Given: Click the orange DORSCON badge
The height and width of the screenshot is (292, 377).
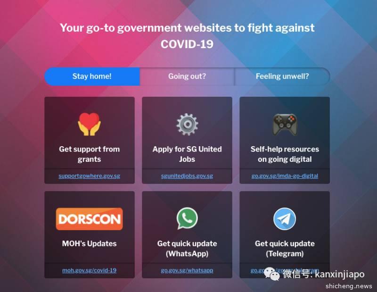Looking at the screenshot, I should click(90, 219).
